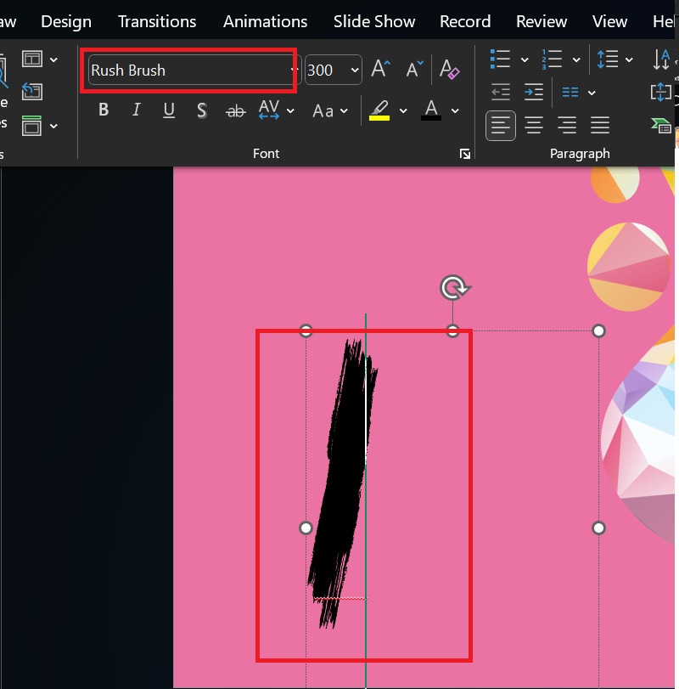
Task: Click Increase Font Size icon
Action: click(x=380, y=69)
